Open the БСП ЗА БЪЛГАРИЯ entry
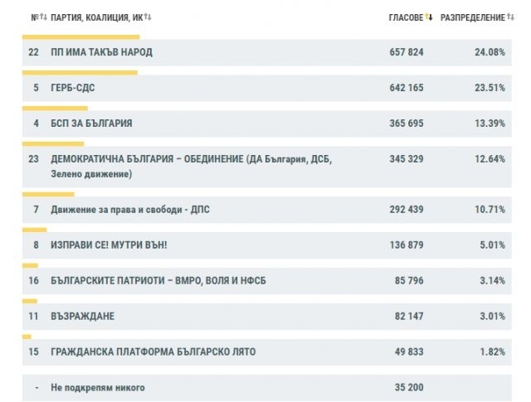 click(91, 124)
